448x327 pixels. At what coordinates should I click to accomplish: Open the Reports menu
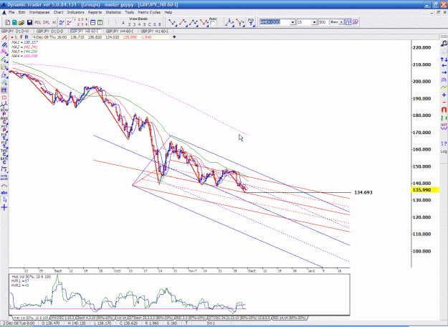point(95,12)
